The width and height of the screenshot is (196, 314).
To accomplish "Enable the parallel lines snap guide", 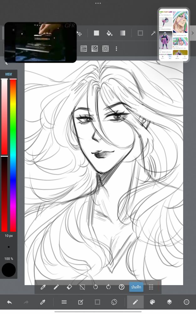I will pyautogui.click(x=84, y=49).
